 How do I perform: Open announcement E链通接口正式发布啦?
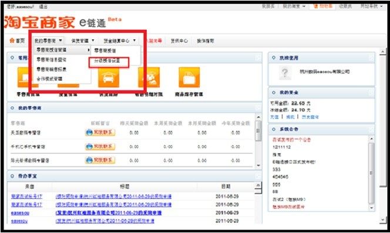(x=294, y=162)
